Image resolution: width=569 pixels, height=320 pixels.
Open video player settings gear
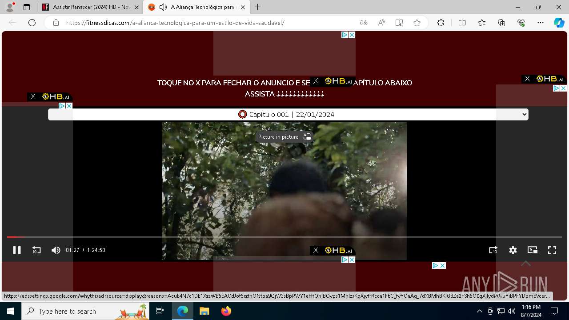tap(513, 250)
